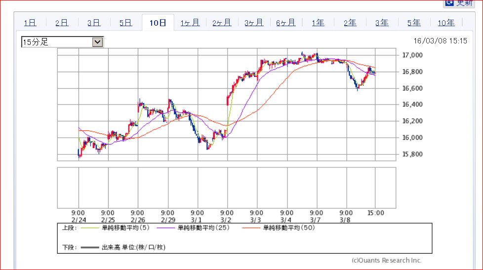483x270 pixels.
Task: Choose the 3年 period tab
Action: (x=382, y=23)
